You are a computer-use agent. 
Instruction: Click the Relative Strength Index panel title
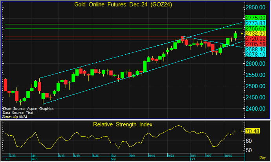(123, 124)
